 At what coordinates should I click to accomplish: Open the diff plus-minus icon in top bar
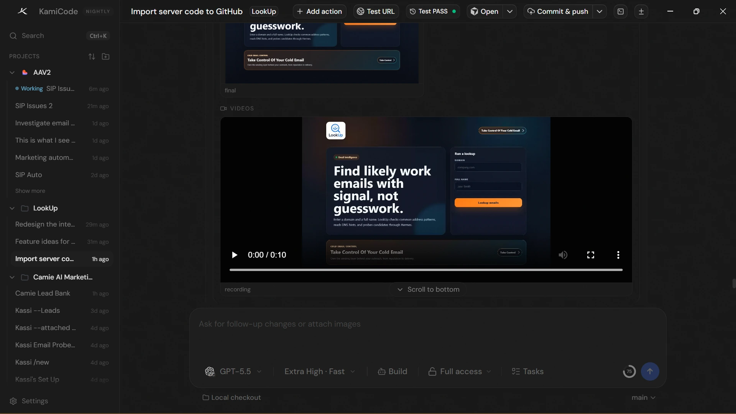641,11
